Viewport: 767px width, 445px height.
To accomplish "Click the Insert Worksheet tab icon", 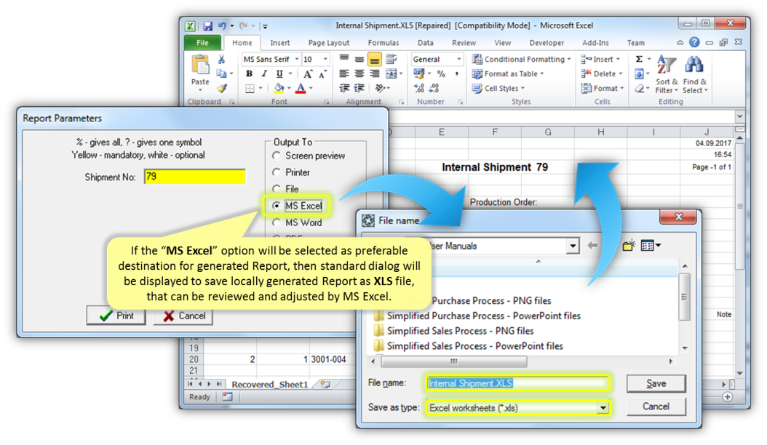I will coord(325,385).
